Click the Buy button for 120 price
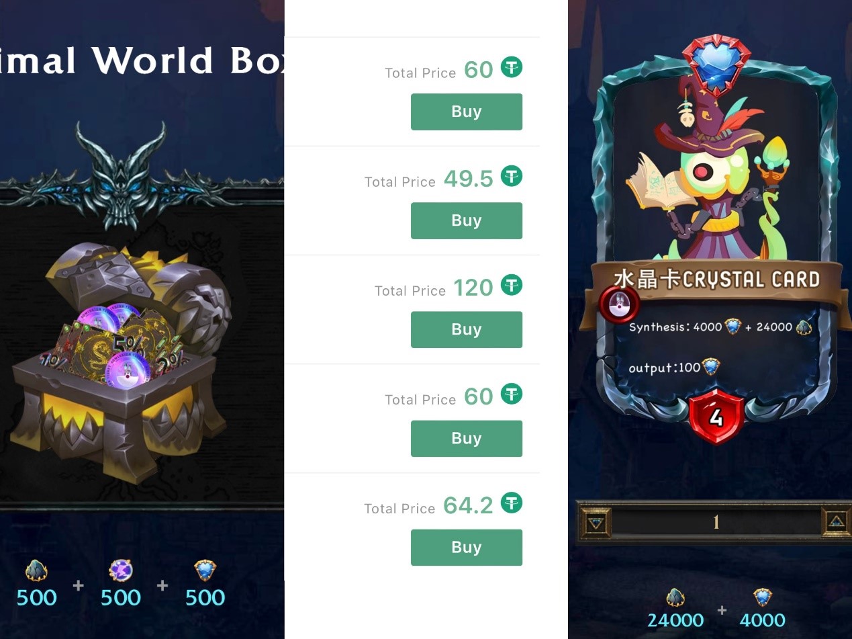Screen dimensions: 852x639 point(466,329)
